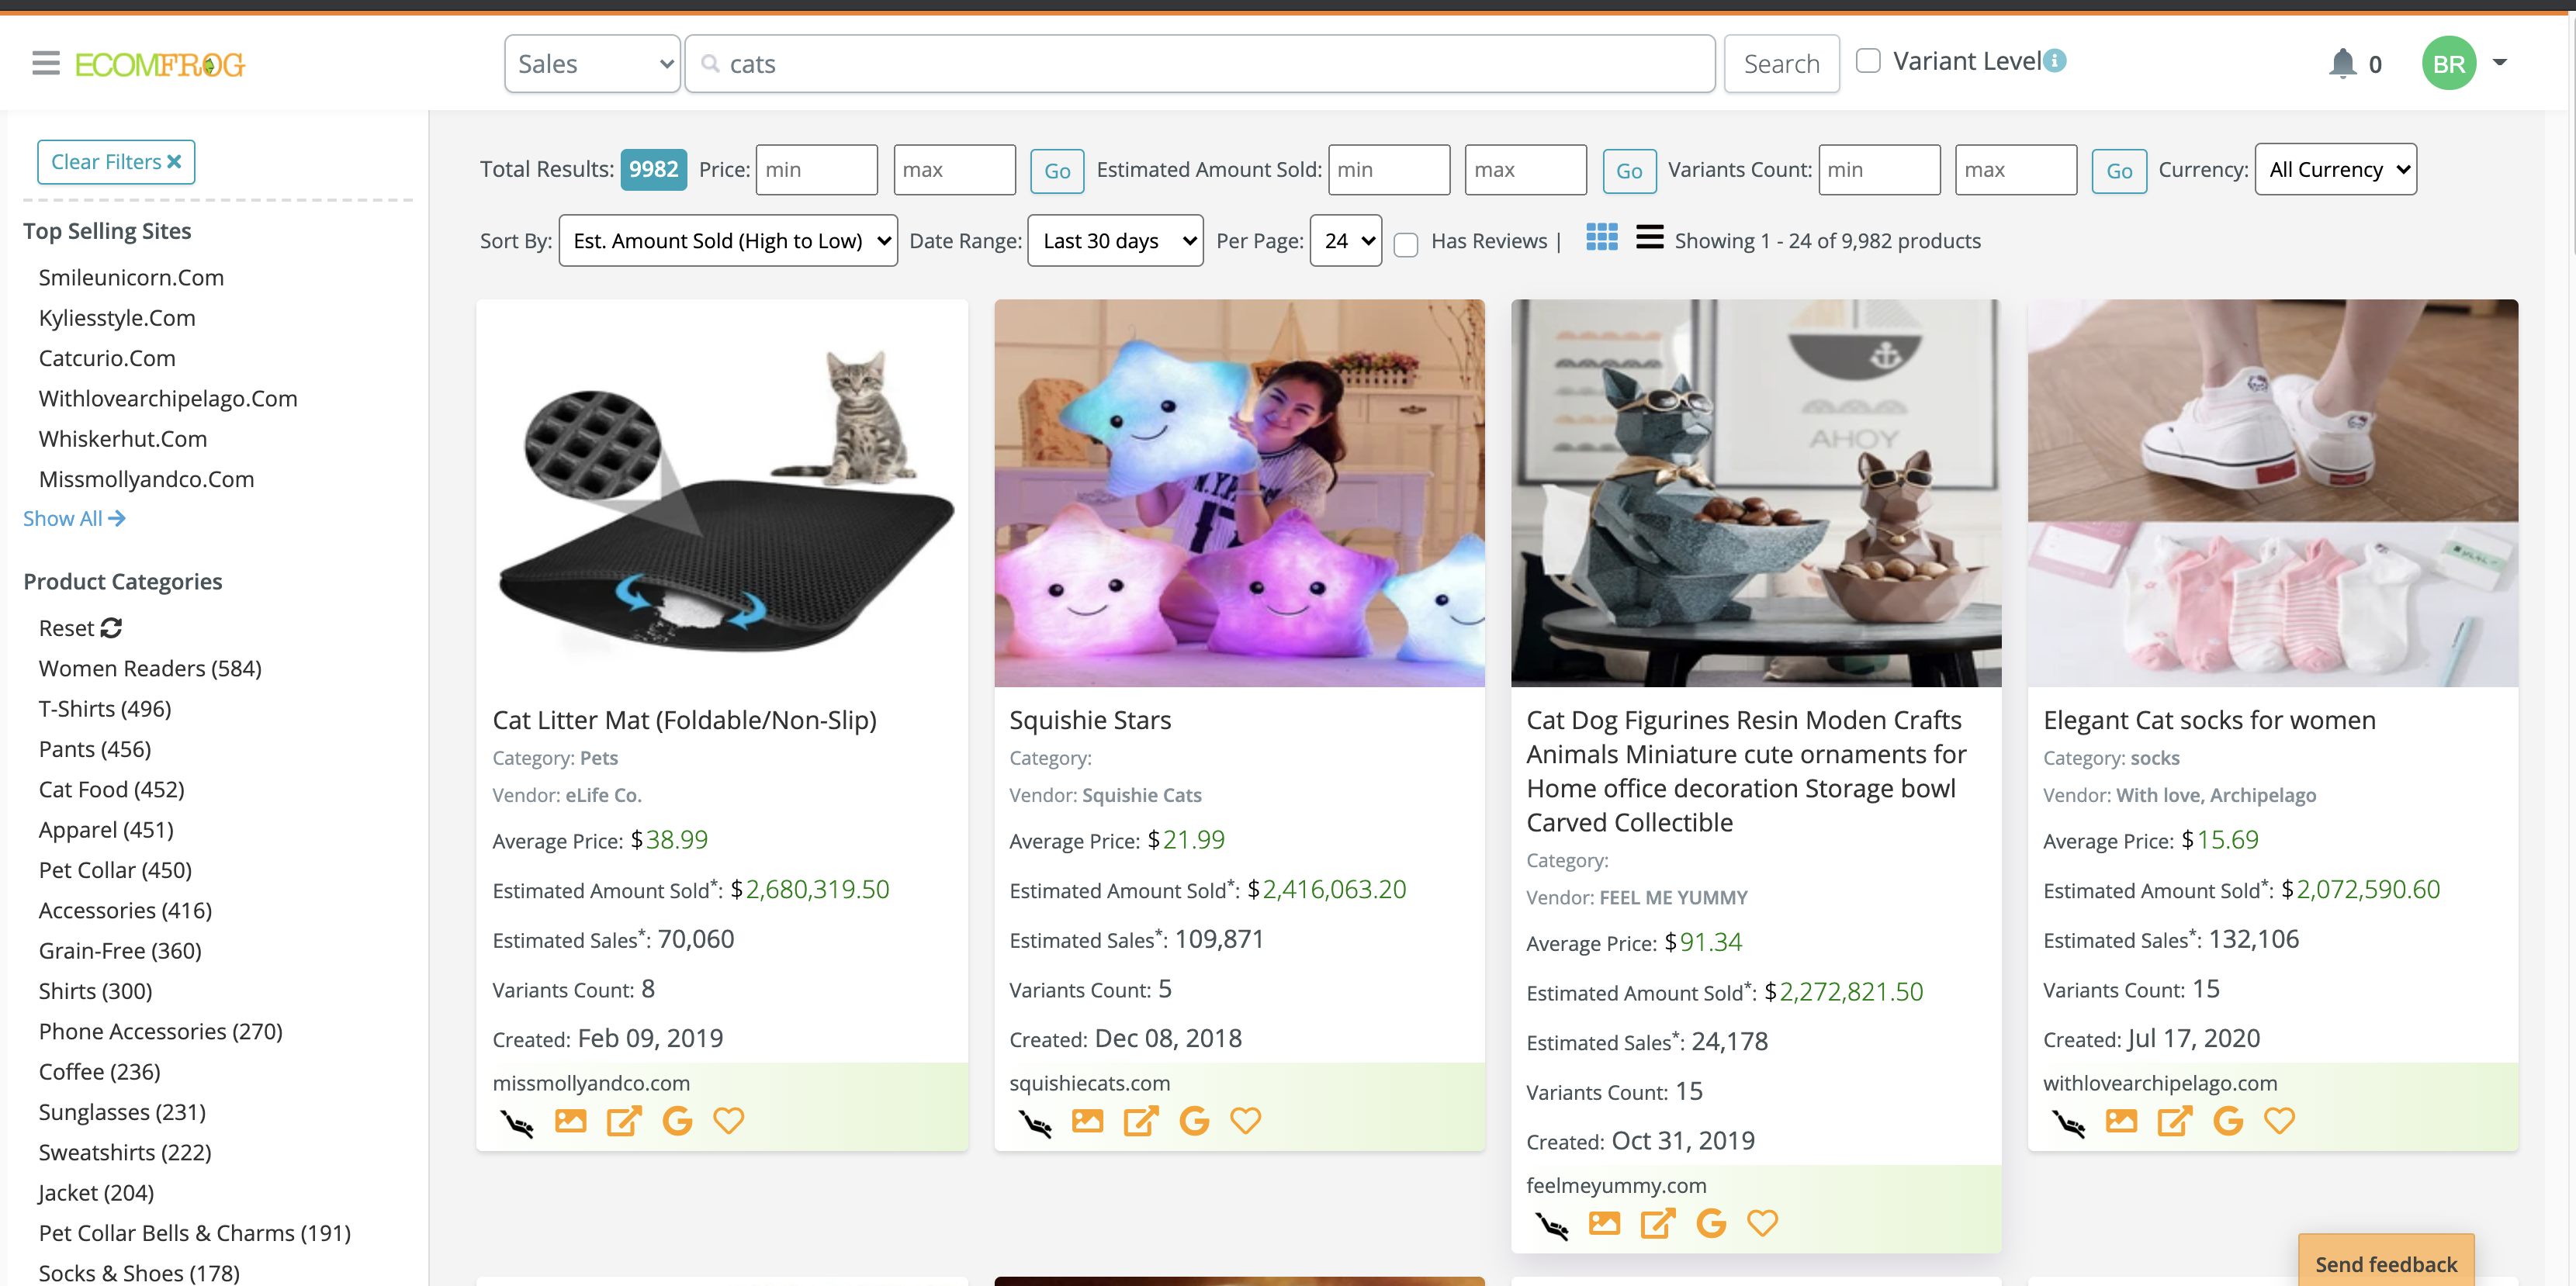Favorite the Cat Litter Mat with the heart icon
Image resolution: width=2576 pixels, height=1286 pixels.
728,1121
